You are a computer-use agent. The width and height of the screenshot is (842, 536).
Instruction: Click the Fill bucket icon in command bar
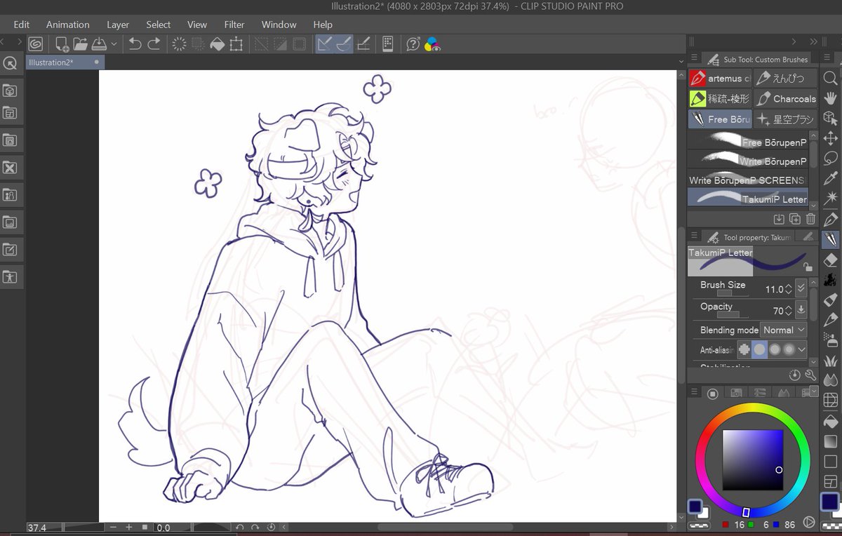(x=218, y=44)
